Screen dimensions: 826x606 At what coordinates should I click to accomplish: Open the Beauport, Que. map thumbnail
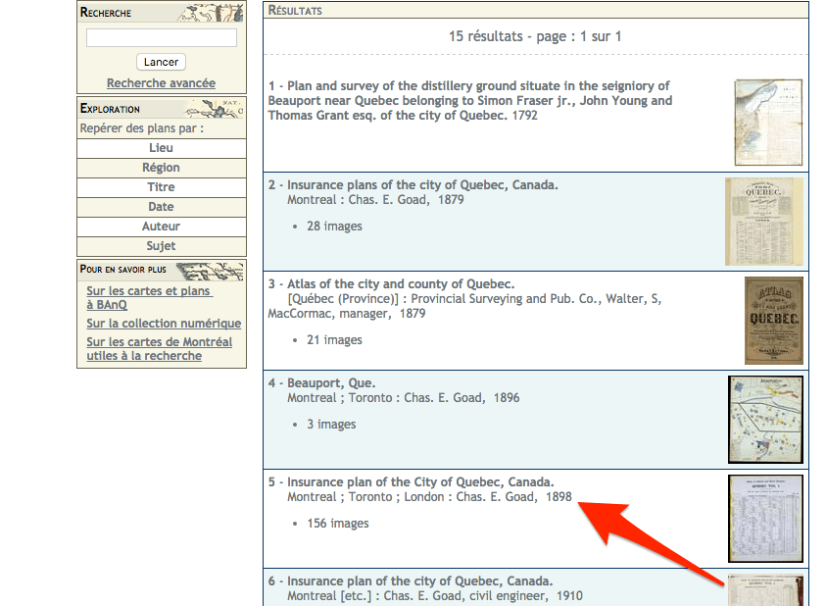point(765,420)
